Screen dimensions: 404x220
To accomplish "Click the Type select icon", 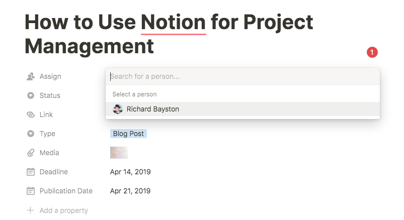I will tap(31, 134).
